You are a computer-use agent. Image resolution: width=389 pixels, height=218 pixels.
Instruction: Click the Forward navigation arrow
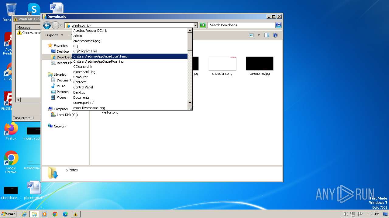[55, 25]
